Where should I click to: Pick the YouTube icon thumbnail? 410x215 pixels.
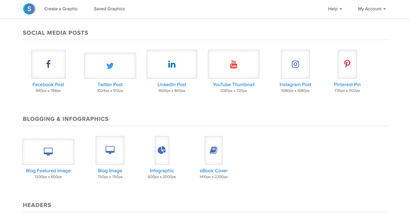click(234, 64)
